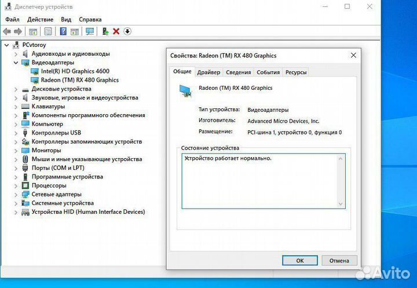Click the PCI-шина 1 location value
This screenshot has height=288, width=417.
tap(295, 132)
